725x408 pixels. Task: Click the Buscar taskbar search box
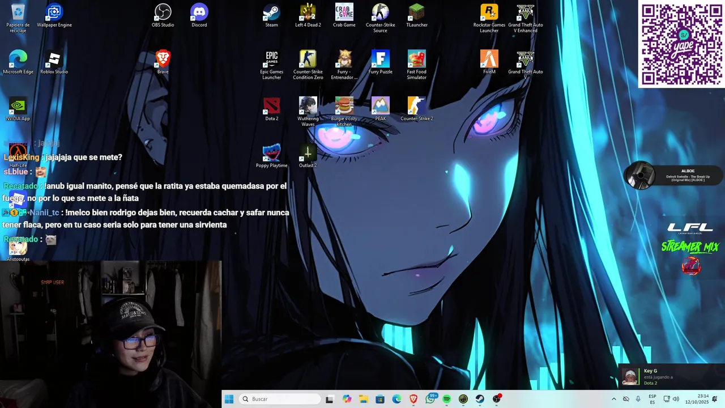point(280,399)
